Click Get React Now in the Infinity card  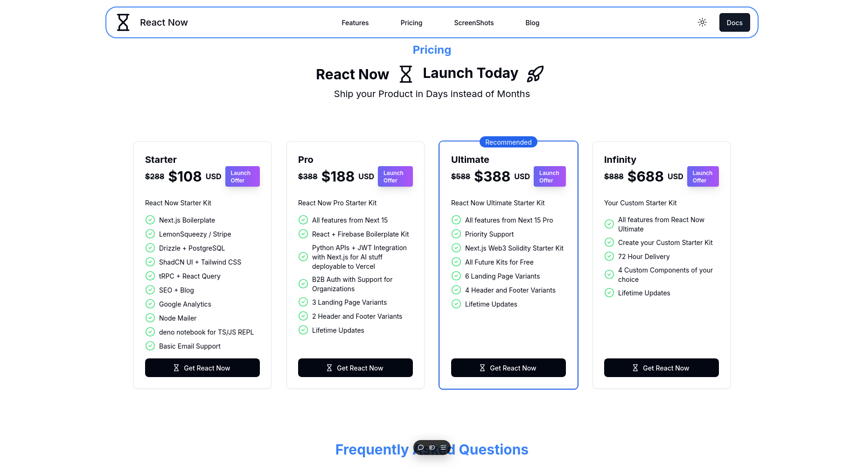662,368
